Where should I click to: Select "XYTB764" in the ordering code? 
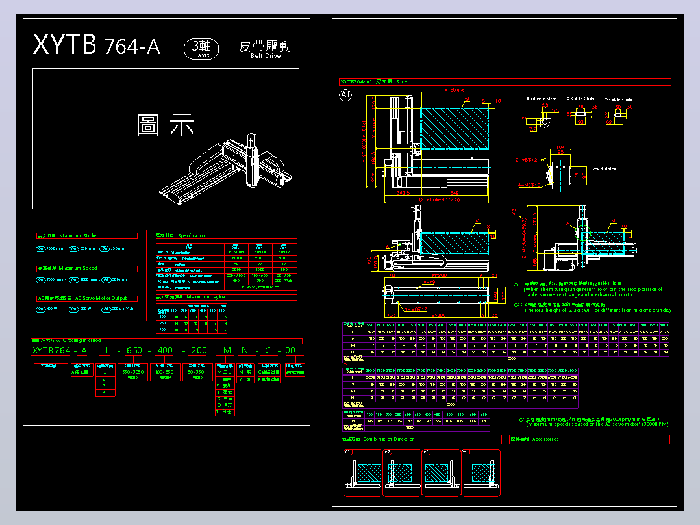[x=51, y=351]
